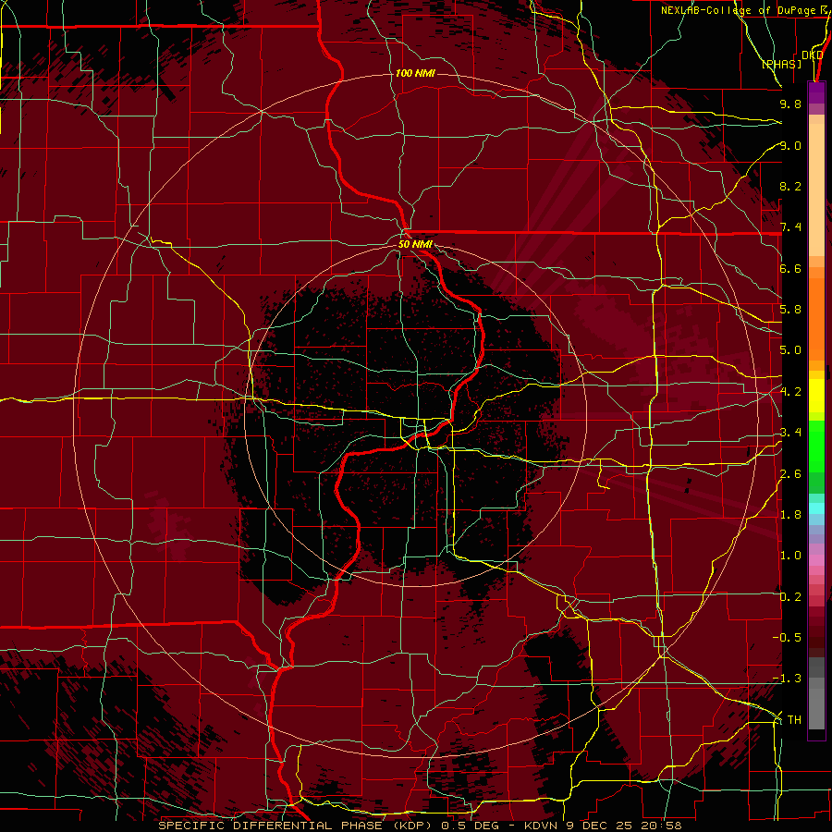Click the 2.6 value on color scale
Image resolution: width=832 pixels, height=832 pixels.
point(790,474)
